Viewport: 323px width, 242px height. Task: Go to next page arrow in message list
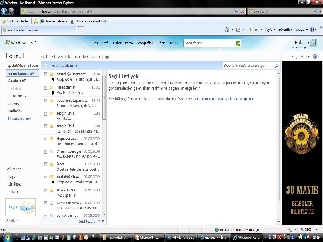(x=103, y=221)
